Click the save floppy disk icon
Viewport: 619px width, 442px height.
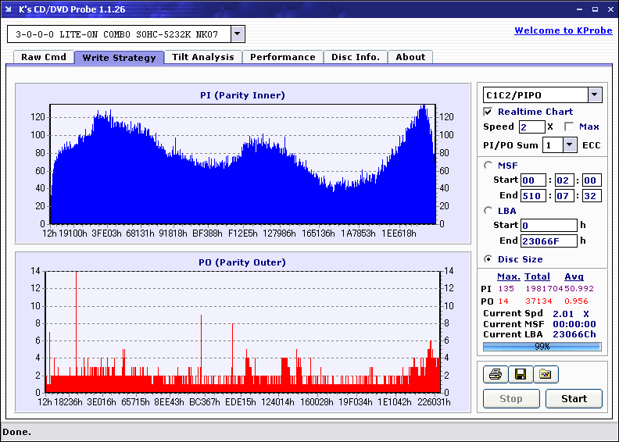pyautogui.click(x=520, y=375)
